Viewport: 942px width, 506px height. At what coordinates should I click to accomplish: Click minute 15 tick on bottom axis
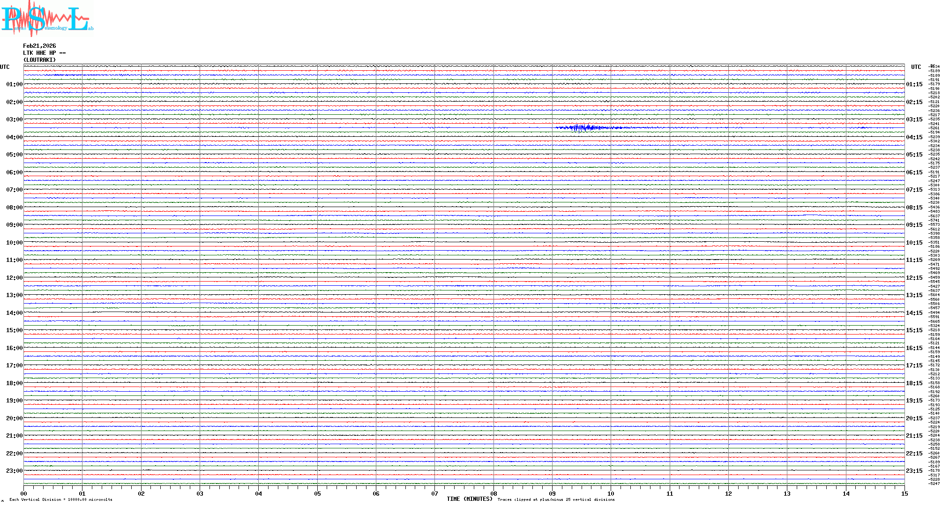[905, 493]
